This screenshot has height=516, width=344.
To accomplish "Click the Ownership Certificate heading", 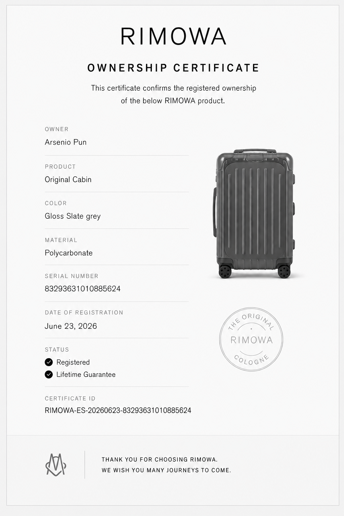I will (x=173, y=68).
